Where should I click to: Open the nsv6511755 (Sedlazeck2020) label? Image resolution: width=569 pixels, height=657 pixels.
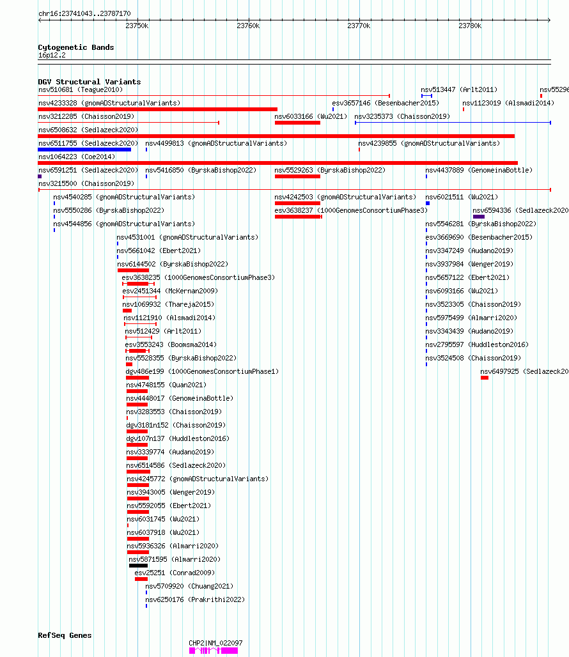tap(88, 143)
